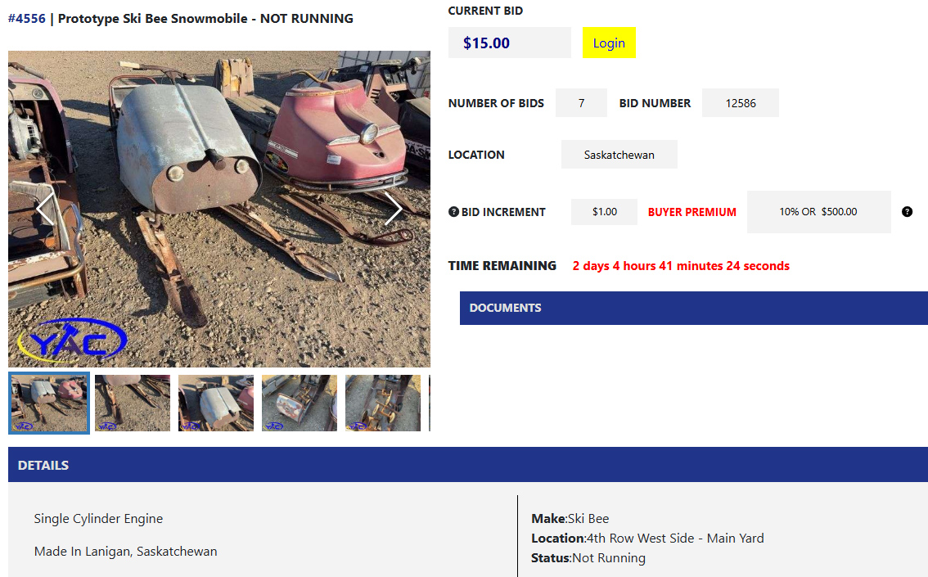Select the first snowmobile thumbnail

[x=49, y=403]
